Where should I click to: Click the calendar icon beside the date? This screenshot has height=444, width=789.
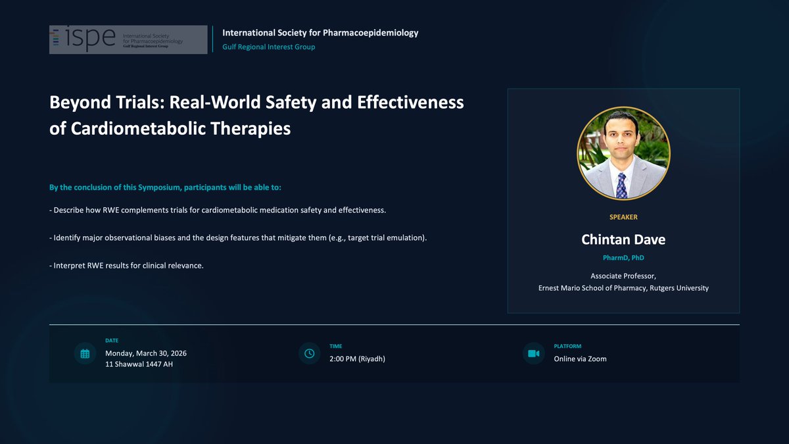(85, 353)
